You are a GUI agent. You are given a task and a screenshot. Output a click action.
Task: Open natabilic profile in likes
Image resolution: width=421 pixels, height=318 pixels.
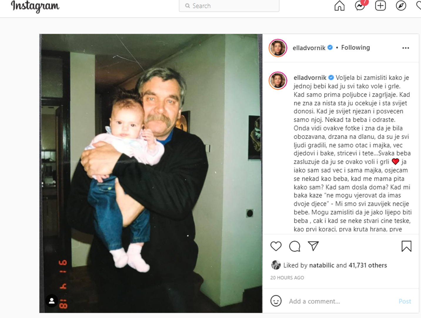coord(322,265)
